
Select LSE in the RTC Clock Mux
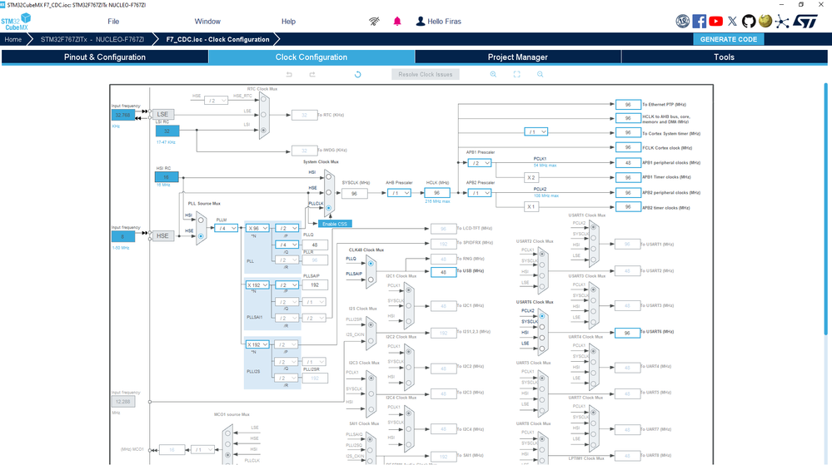263,115
